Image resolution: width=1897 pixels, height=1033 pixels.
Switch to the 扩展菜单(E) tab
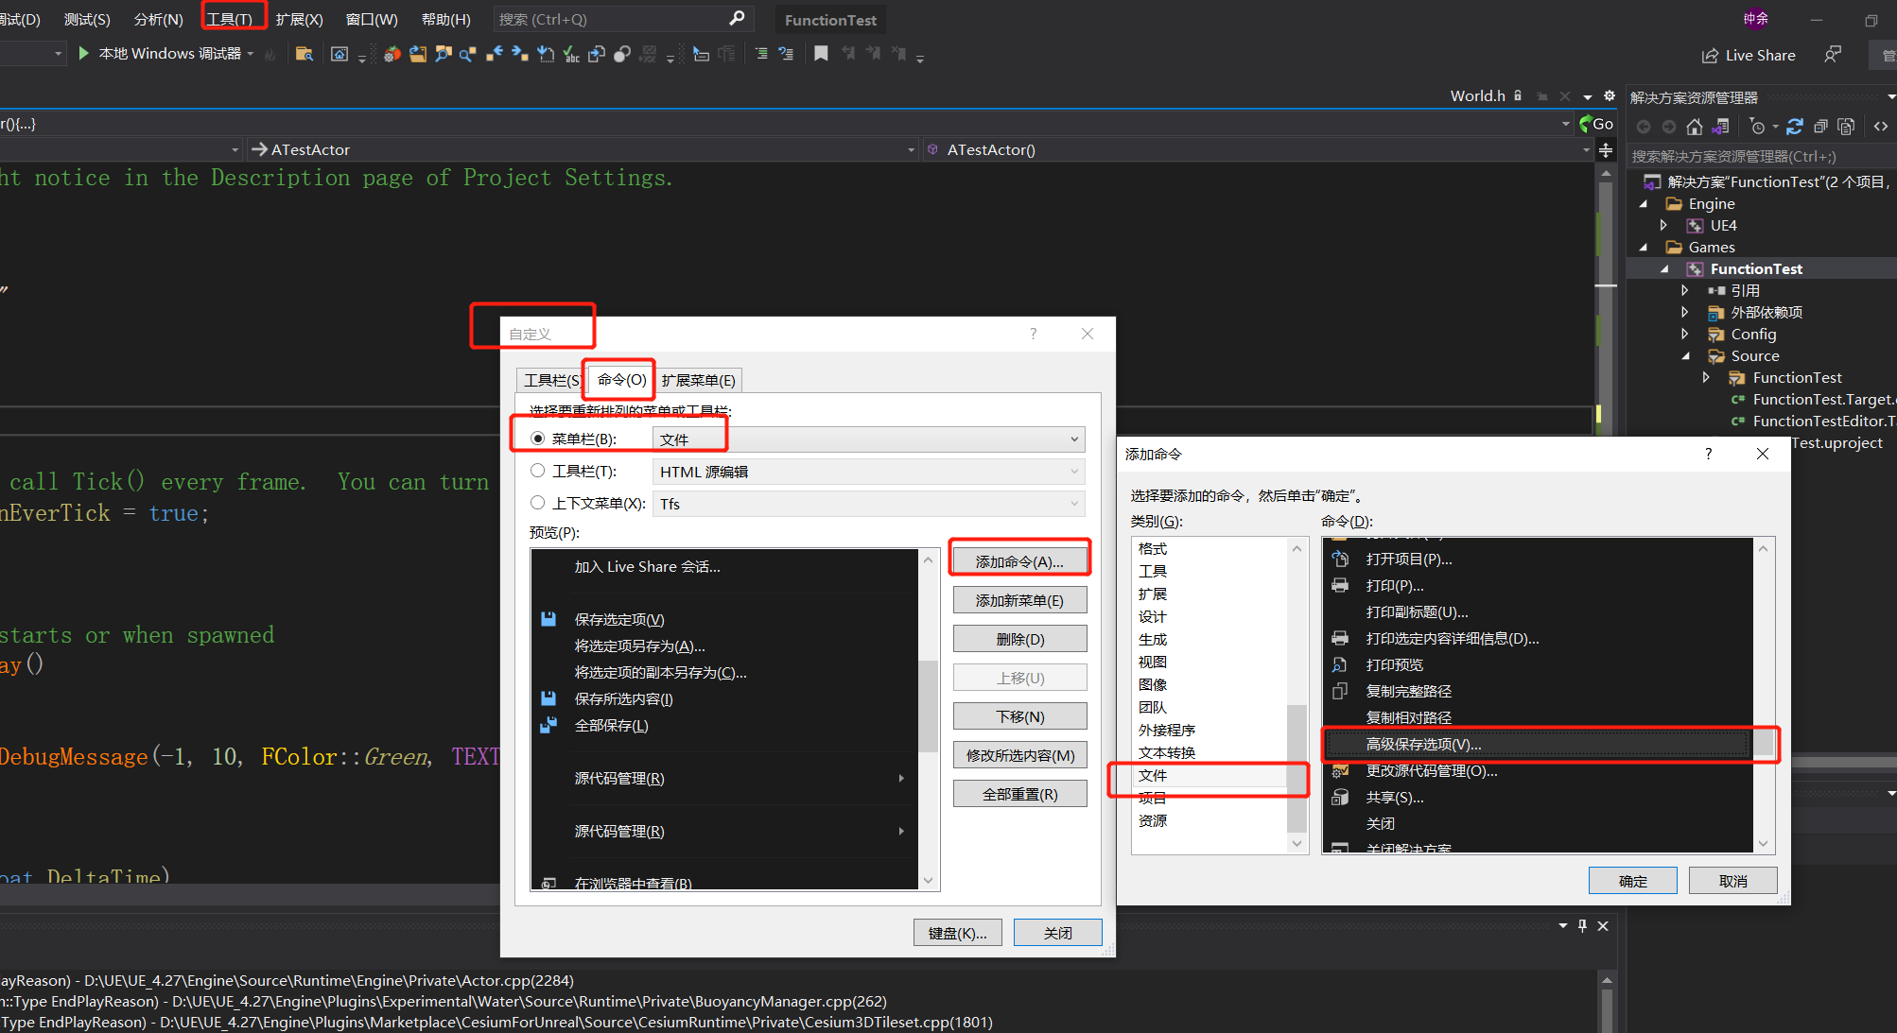point(698,380)
